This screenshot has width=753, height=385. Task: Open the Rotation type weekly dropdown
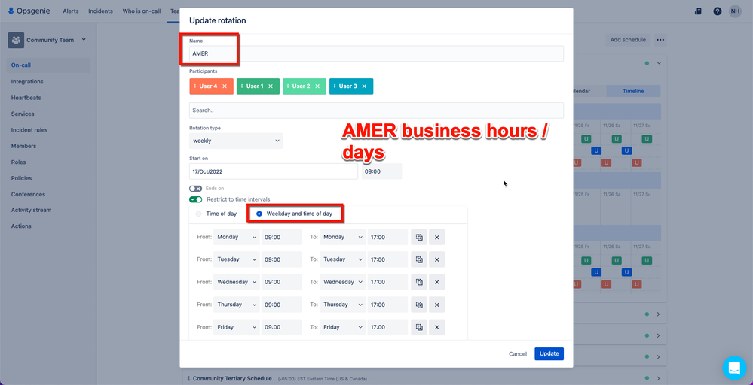[236, 141]
